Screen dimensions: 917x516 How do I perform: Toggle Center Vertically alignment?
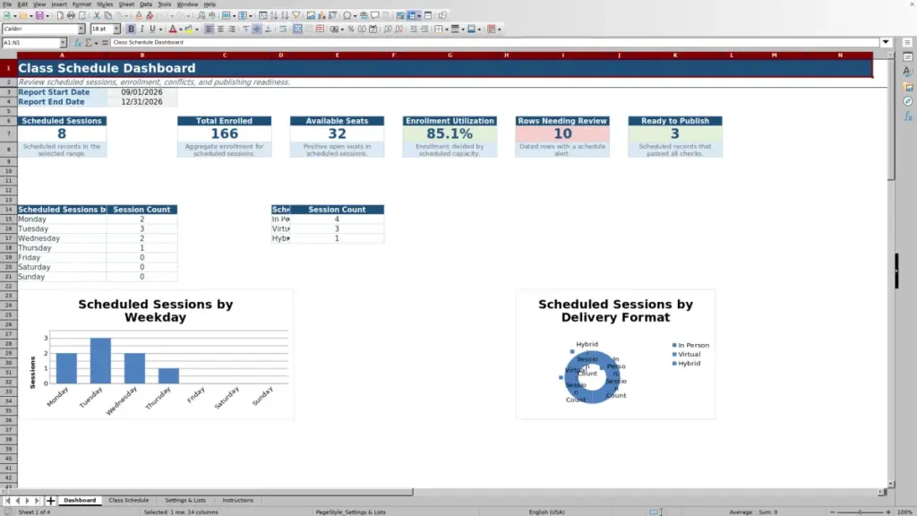coord(257,29)
